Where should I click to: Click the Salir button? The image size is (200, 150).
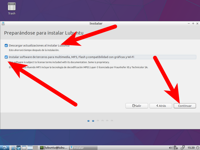[137, 106]
